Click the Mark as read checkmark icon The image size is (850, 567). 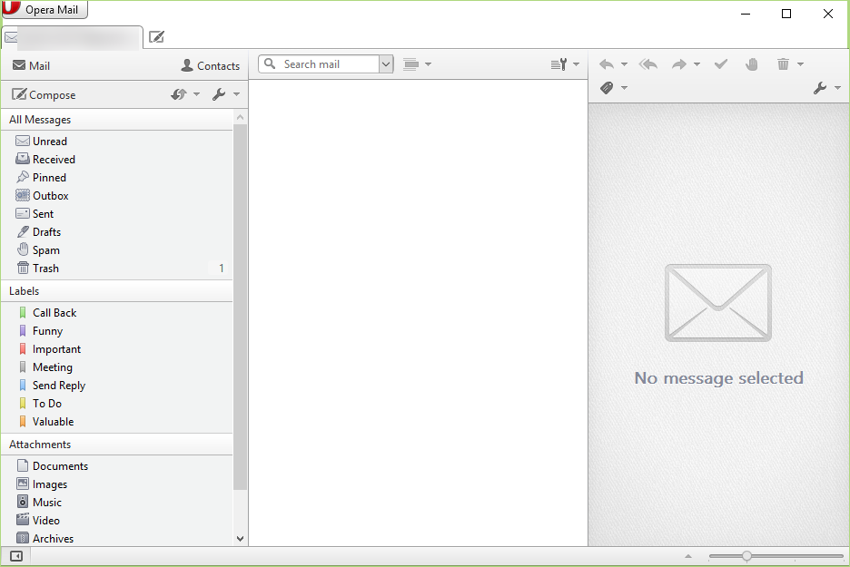click(x=720, y=64)
